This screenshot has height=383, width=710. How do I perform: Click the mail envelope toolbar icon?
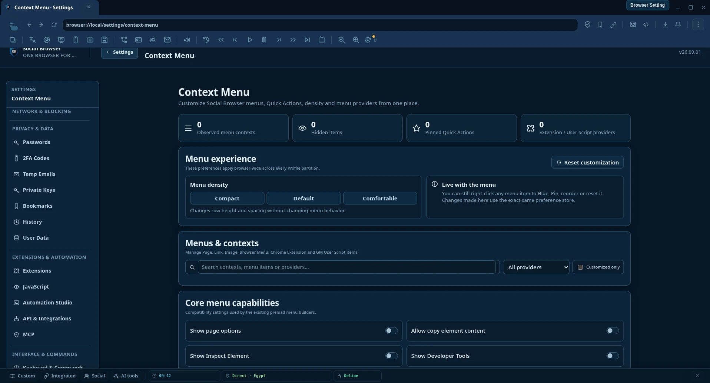(x=167, y=40)
